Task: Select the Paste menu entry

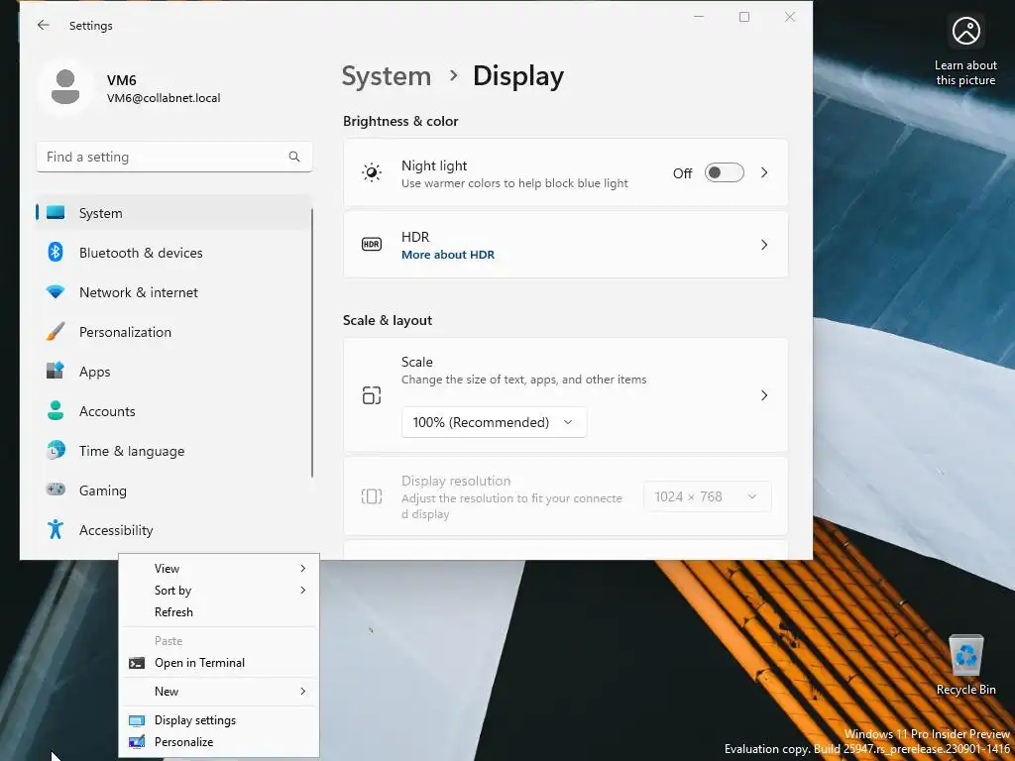Action: pos(219,641)
